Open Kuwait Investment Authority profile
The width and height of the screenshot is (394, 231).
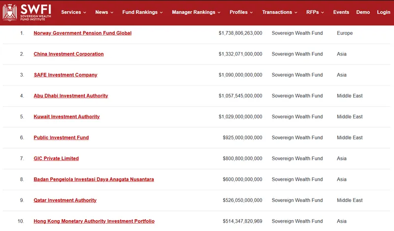point(66,116)
